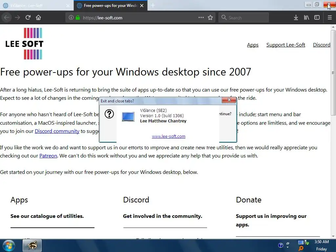Minimize the browser window
336x252 pixels.
coord(308,5)
